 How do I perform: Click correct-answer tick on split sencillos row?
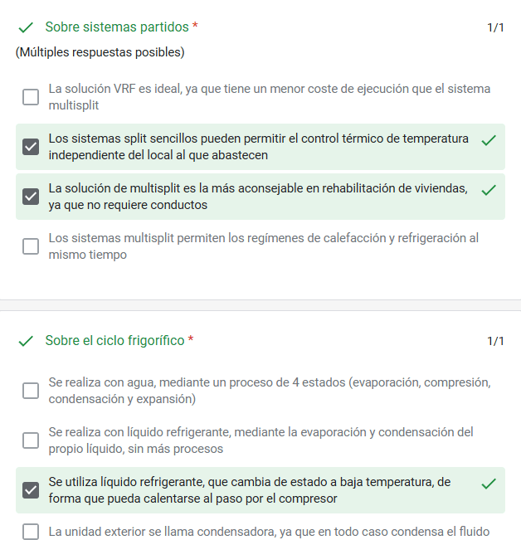(489, 140)
